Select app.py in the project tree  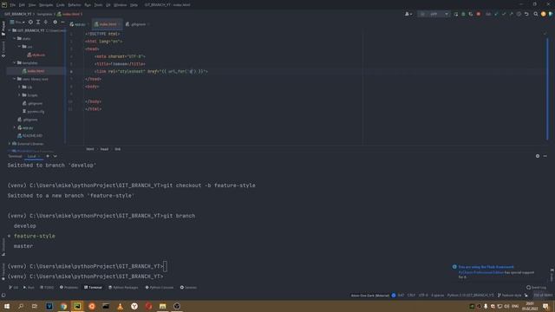[25, 127]
